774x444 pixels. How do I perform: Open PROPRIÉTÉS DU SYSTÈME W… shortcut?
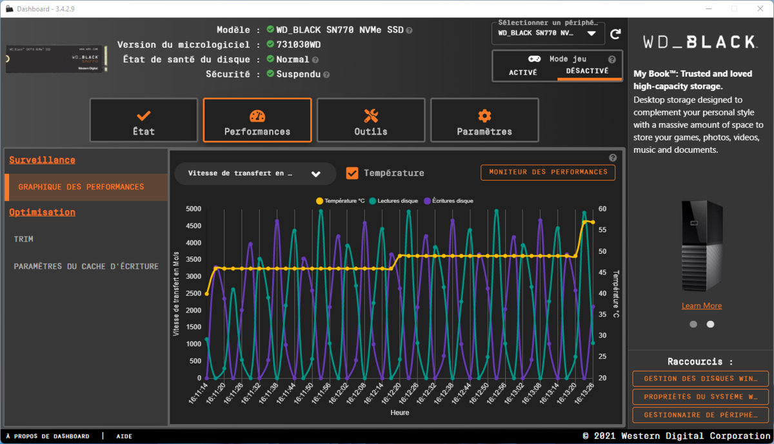tap(700, 397)
